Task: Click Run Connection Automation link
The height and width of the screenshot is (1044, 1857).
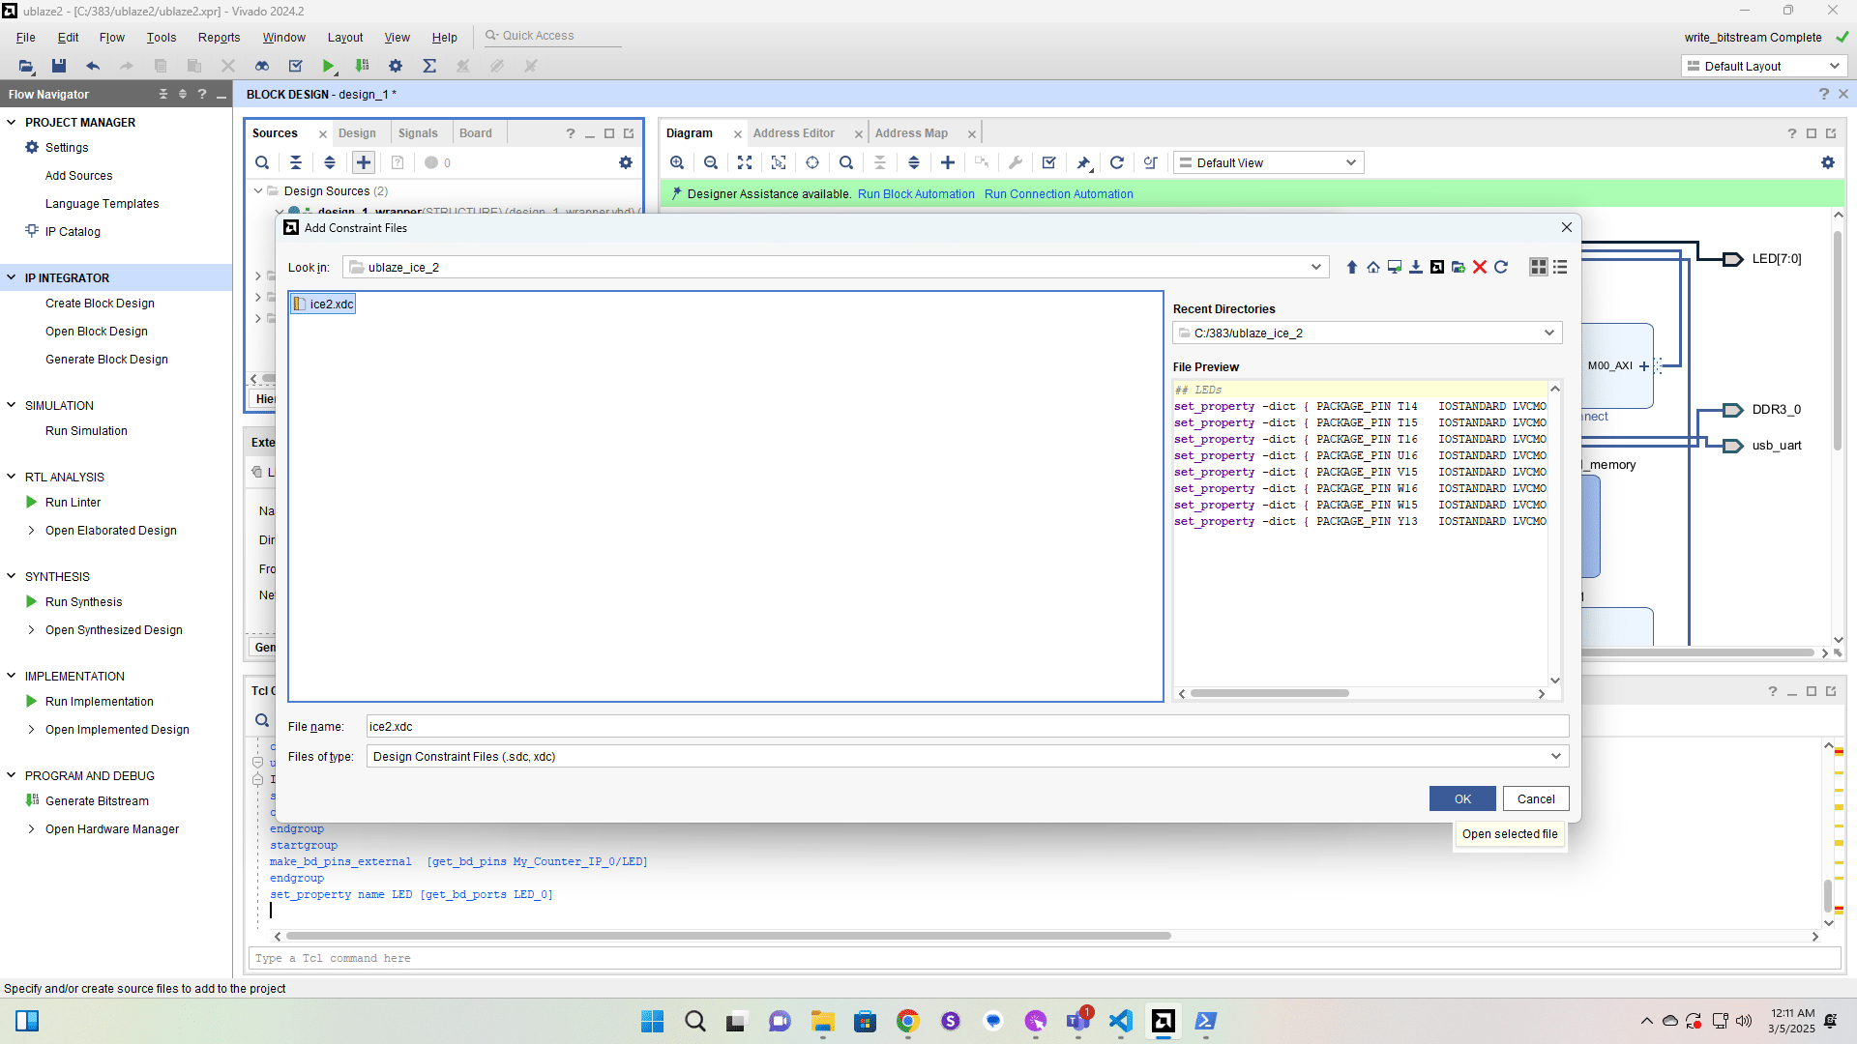Action: (x=1058, y=194)
